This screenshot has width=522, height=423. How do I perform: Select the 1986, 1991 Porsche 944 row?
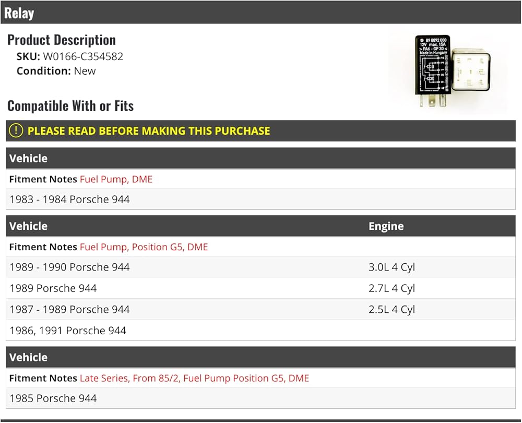[x=260, y=331]
